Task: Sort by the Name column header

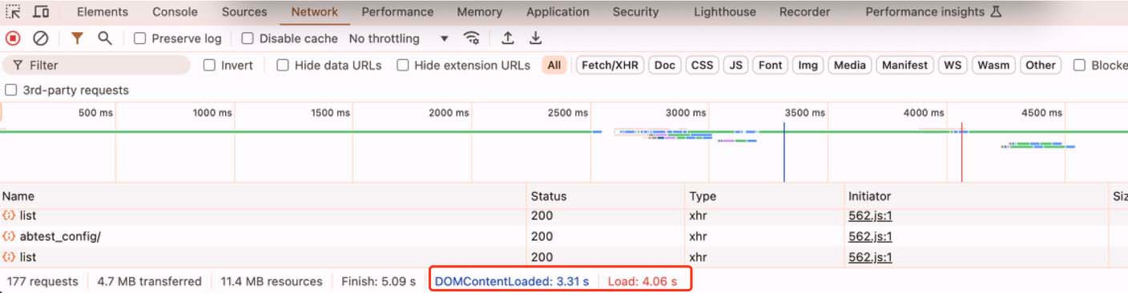Action: [264, 196]
